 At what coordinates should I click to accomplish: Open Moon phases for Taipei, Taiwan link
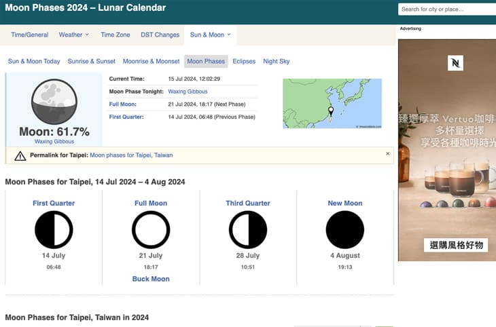131,155
